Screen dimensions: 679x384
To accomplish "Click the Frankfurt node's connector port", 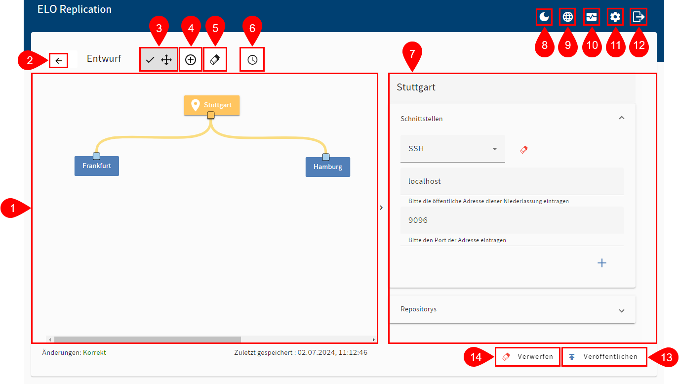I will click(97, 156).
